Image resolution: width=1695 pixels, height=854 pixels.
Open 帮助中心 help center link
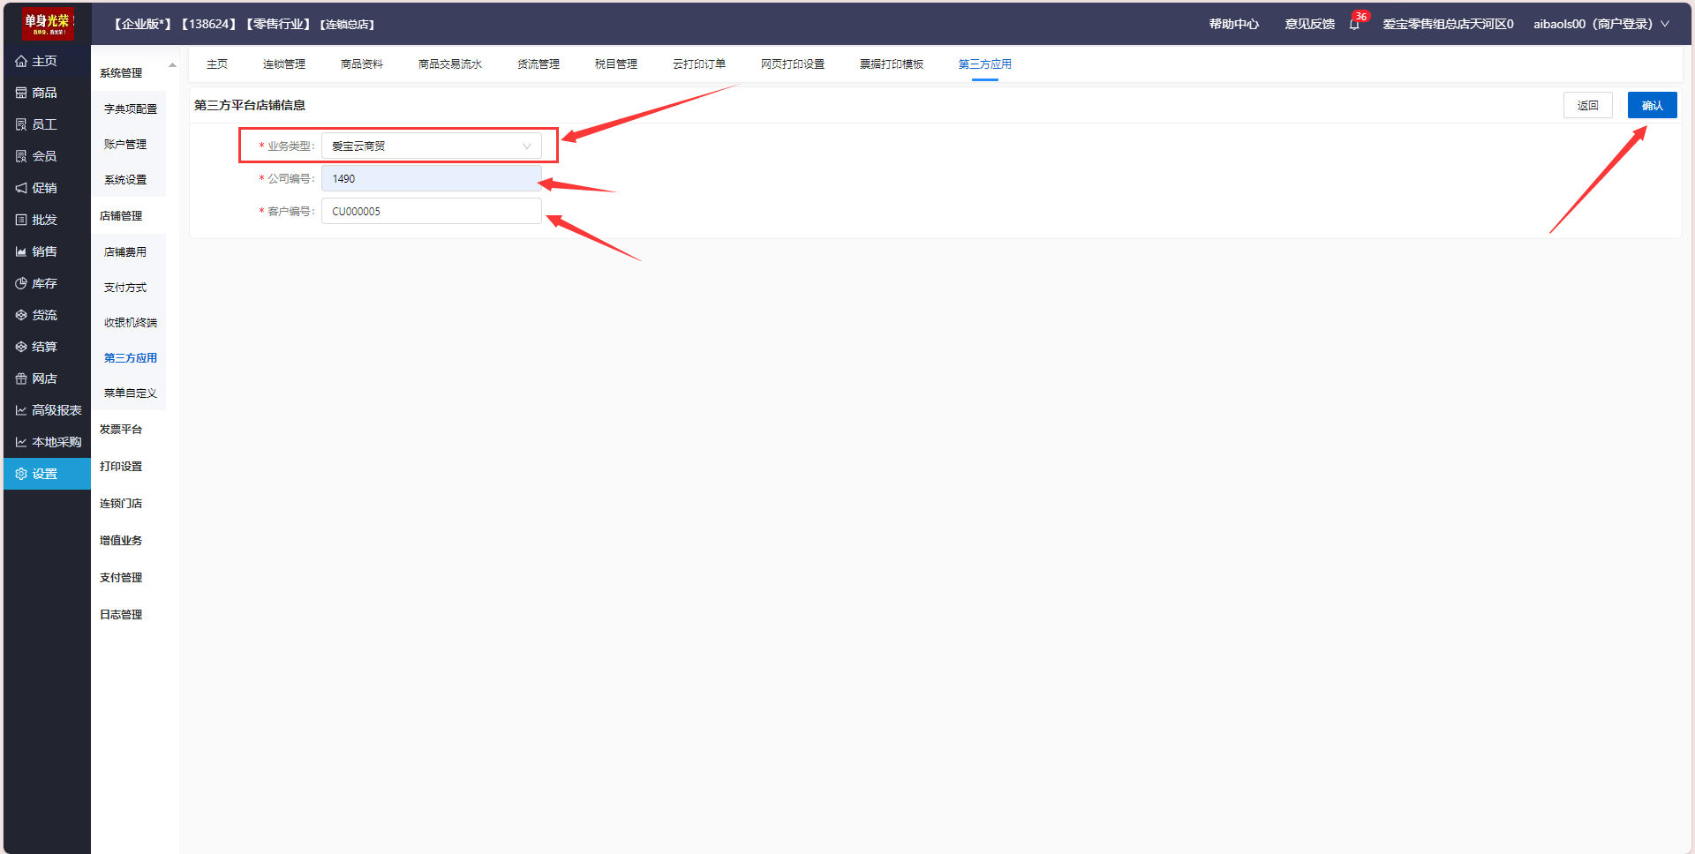1234,25
